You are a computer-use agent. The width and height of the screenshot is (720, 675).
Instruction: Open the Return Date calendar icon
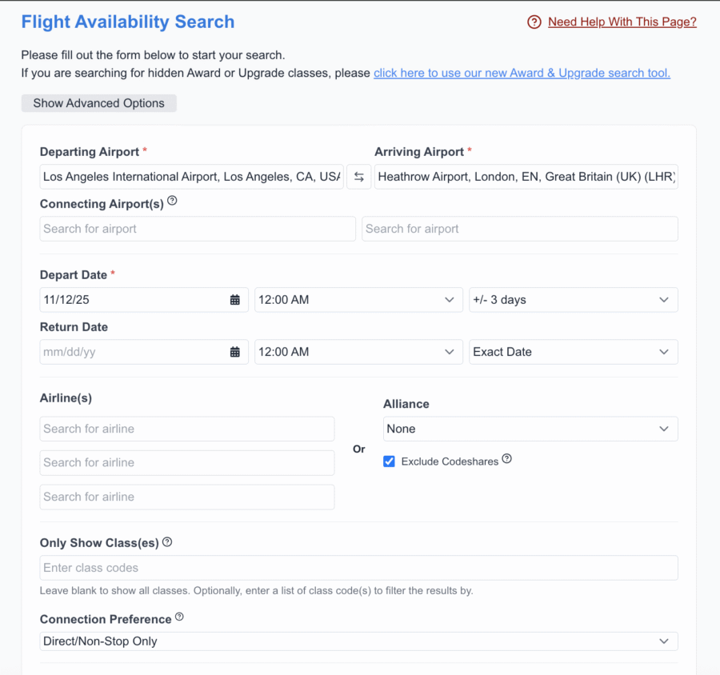[x=234, y=351]
